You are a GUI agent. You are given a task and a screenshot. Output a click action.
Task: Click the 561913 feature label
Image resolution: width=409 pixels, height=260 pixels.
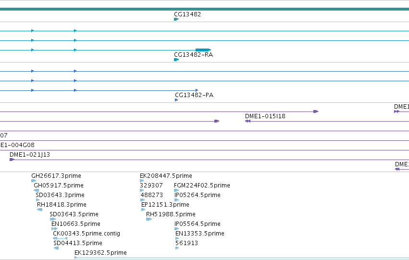coord(187,243)
